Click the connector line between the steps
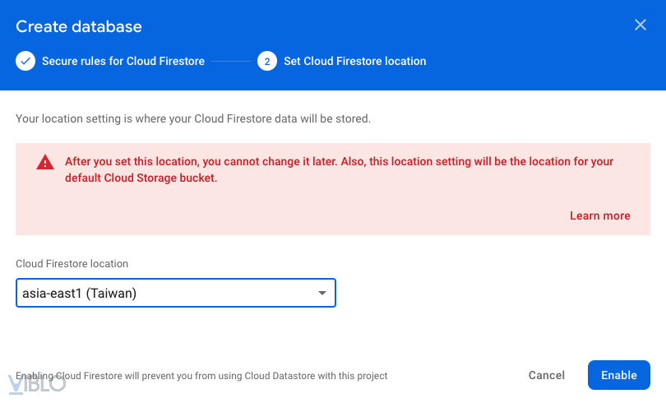 pyautogui.click(x=231, y=61)
